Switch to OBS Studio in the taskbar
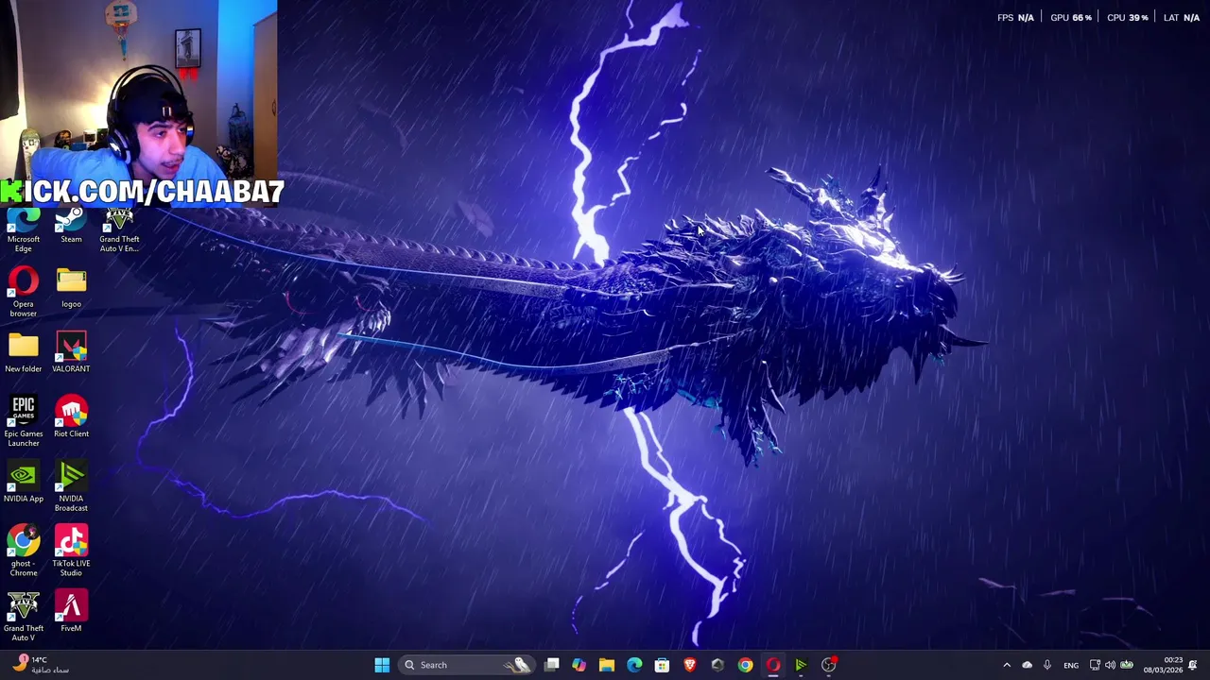The height and width of the screenshot is (680, 1210). click(829, 665)
